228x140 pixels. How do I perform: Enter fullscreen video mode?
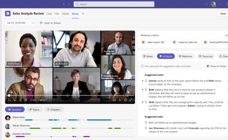pos(131,100)
